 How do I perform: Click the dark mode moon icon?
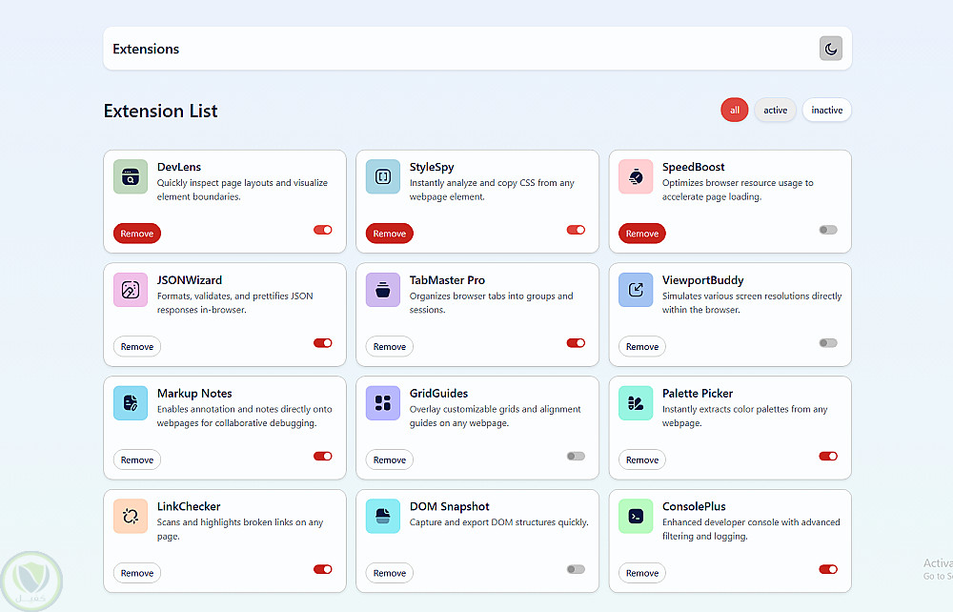coord(831,49)
